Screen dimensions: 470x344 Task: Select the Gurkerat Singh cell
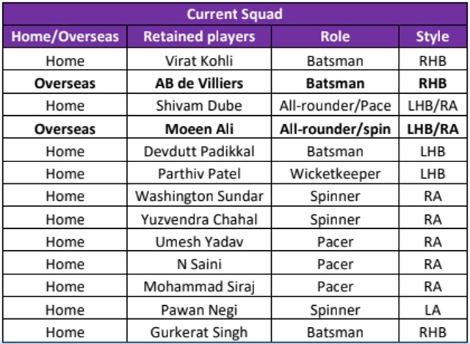click(199, 331)
